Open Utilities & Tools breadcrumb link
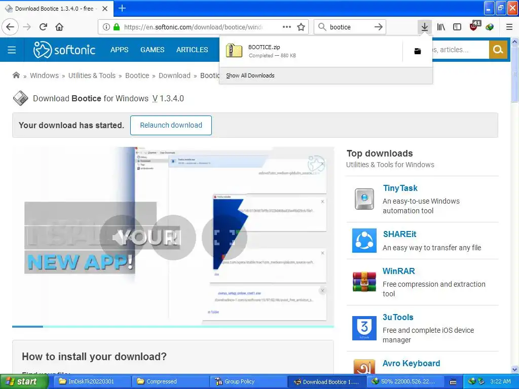Image resolution: width=519 pixels, height=389 pixels. tap(92, 75)
